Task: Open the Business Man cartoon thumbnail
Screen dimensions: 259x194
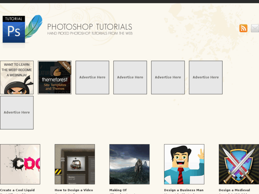Action: coord(184,164)
